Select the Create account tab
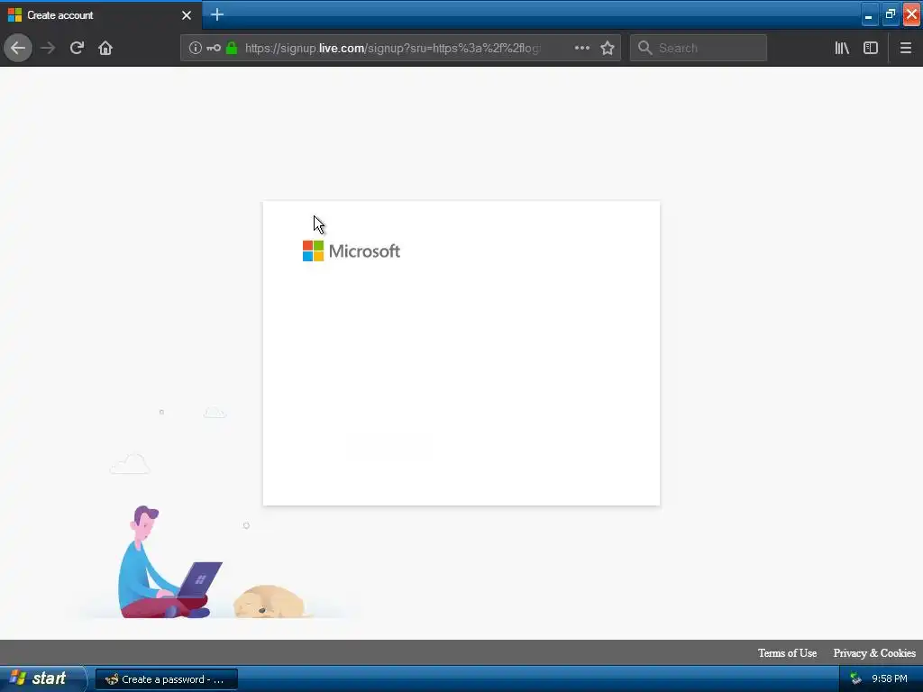Viewport: 923px width, 692px height. [100, 15]
